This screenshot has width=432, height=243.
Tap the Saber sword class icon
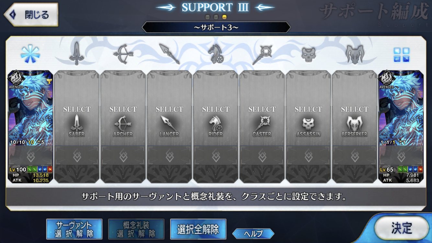pos(76,54)
